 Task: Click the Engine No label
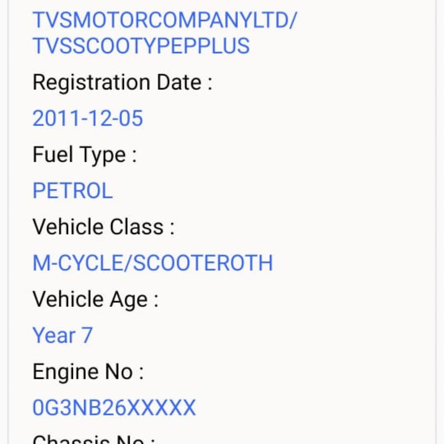coord(88,372)
